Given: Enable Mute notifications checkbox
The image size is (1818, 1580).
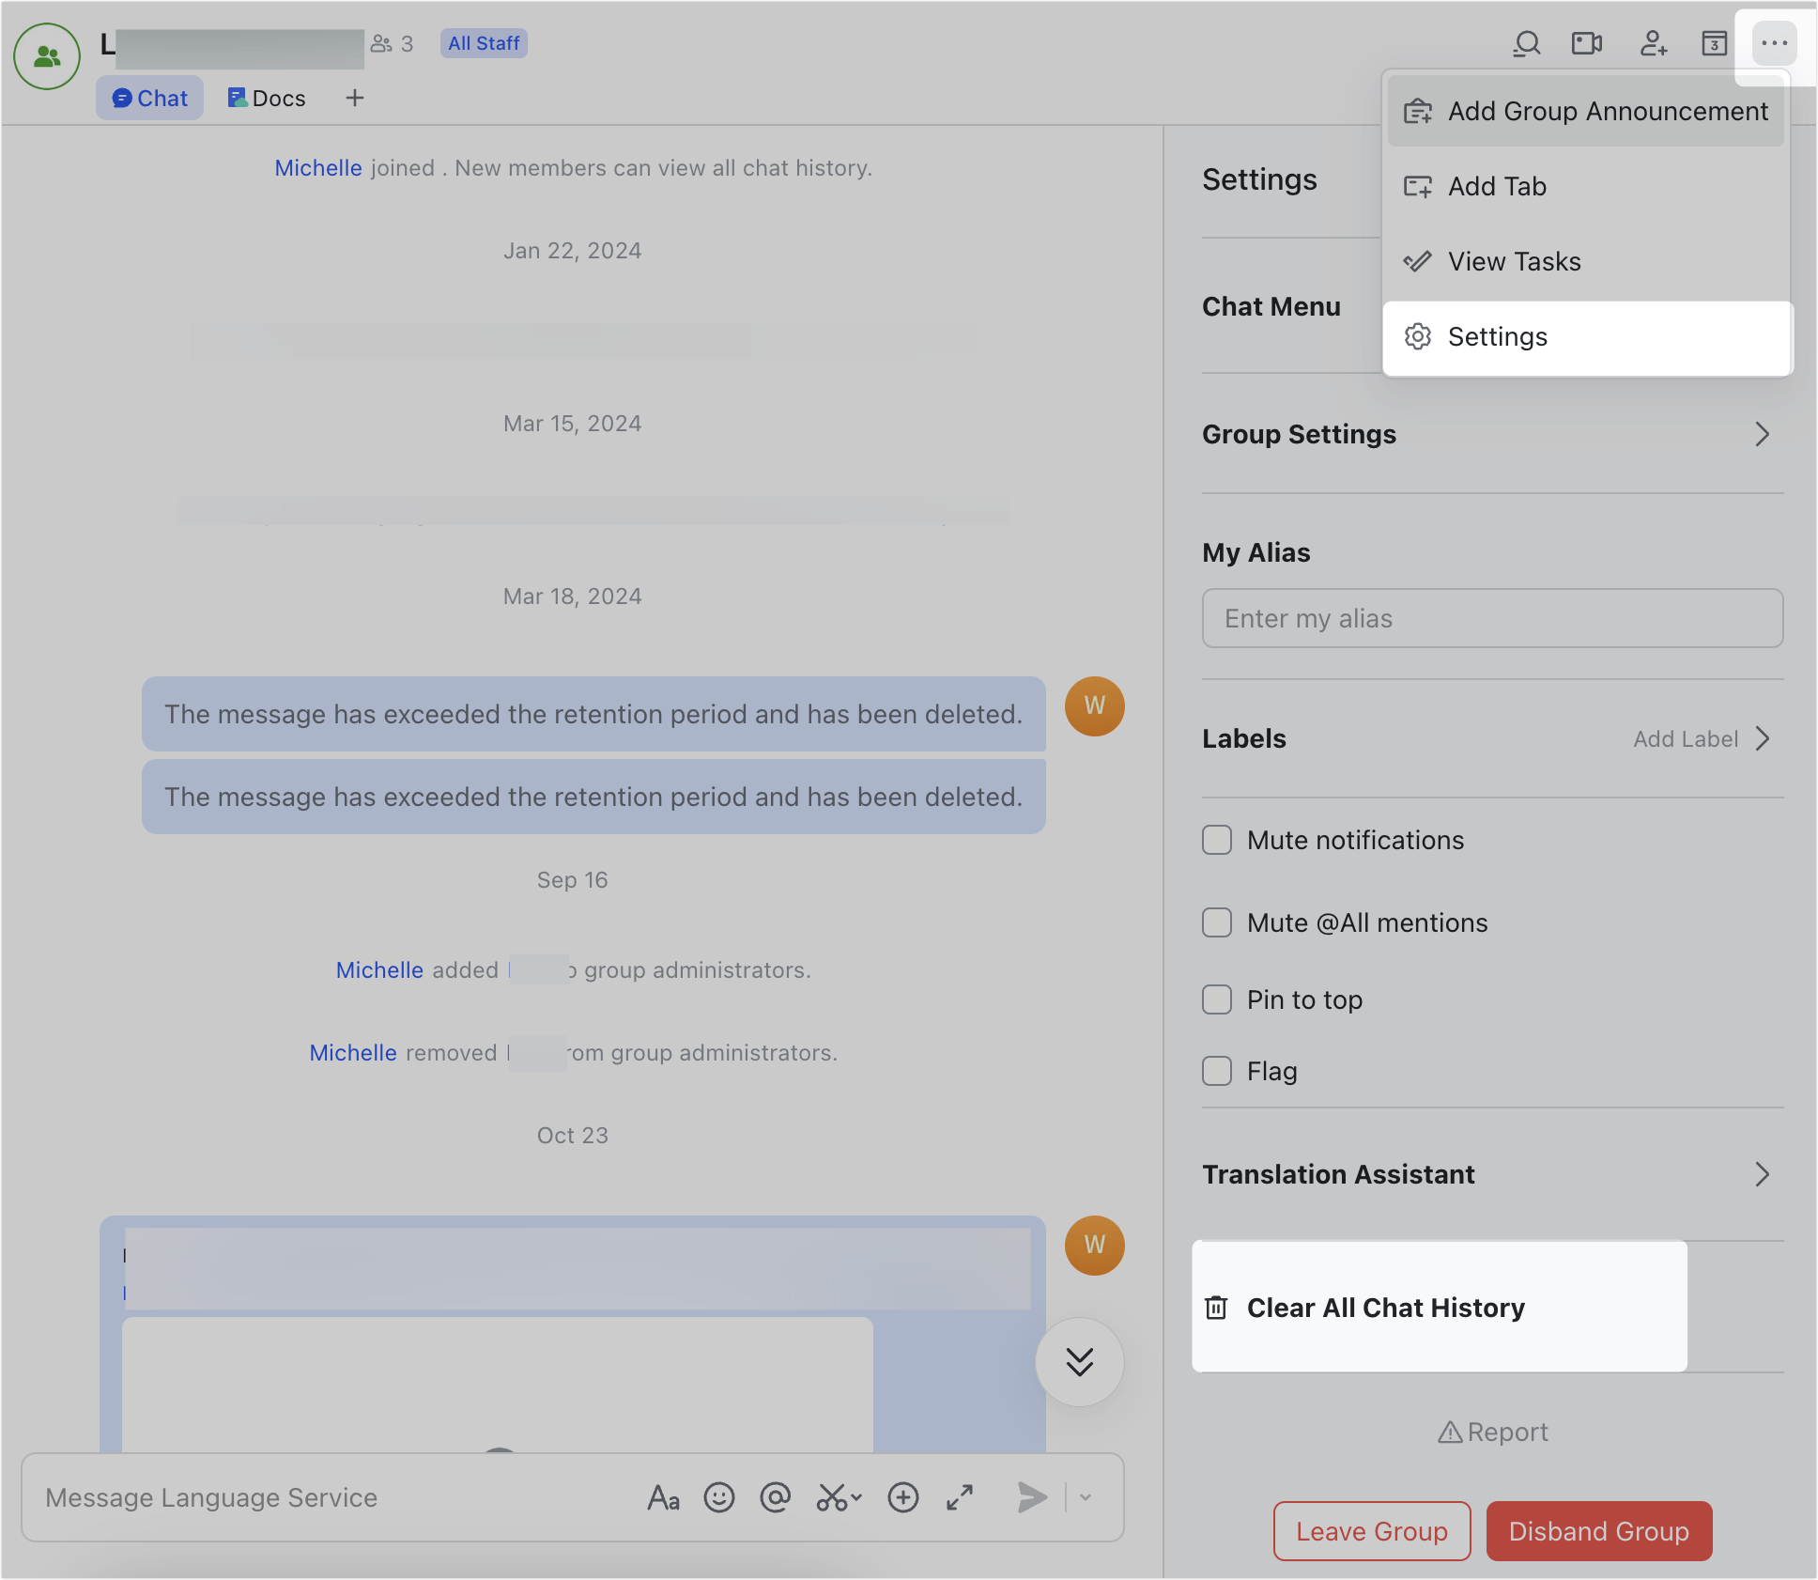Looking at the screenshot, I should 1217,840.
